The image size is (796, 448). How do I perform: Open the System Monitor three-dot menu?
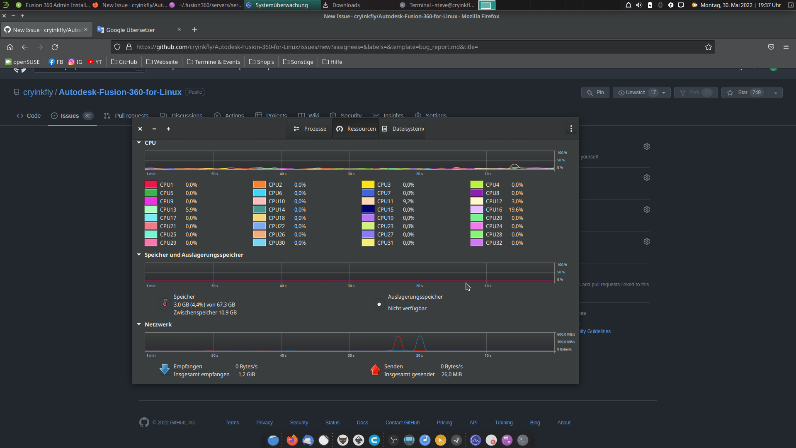pos(571,129)
